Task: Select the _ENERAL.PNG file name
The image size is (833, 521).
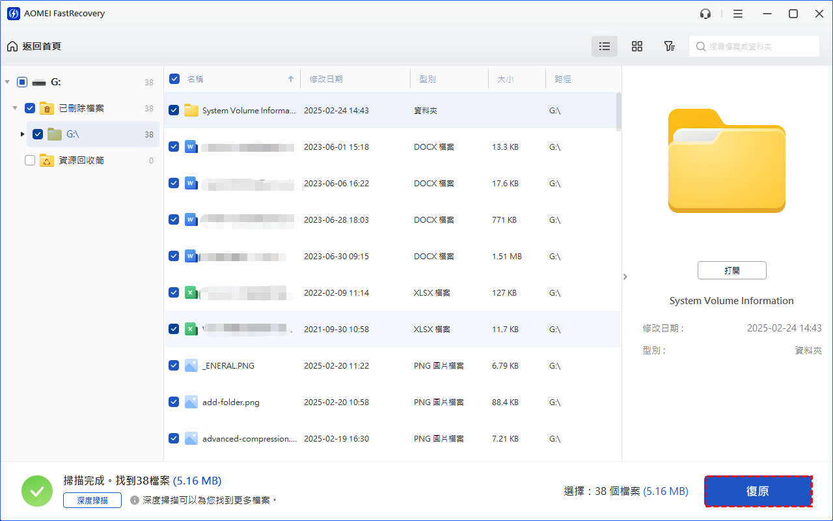Action: pos(228,366)
